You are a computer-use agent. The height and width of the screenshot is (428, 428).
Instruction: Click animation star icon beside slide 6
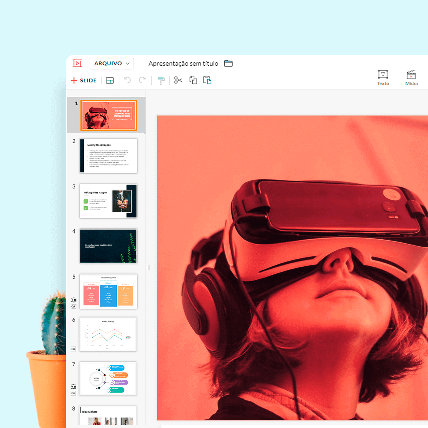click(73, 349)
